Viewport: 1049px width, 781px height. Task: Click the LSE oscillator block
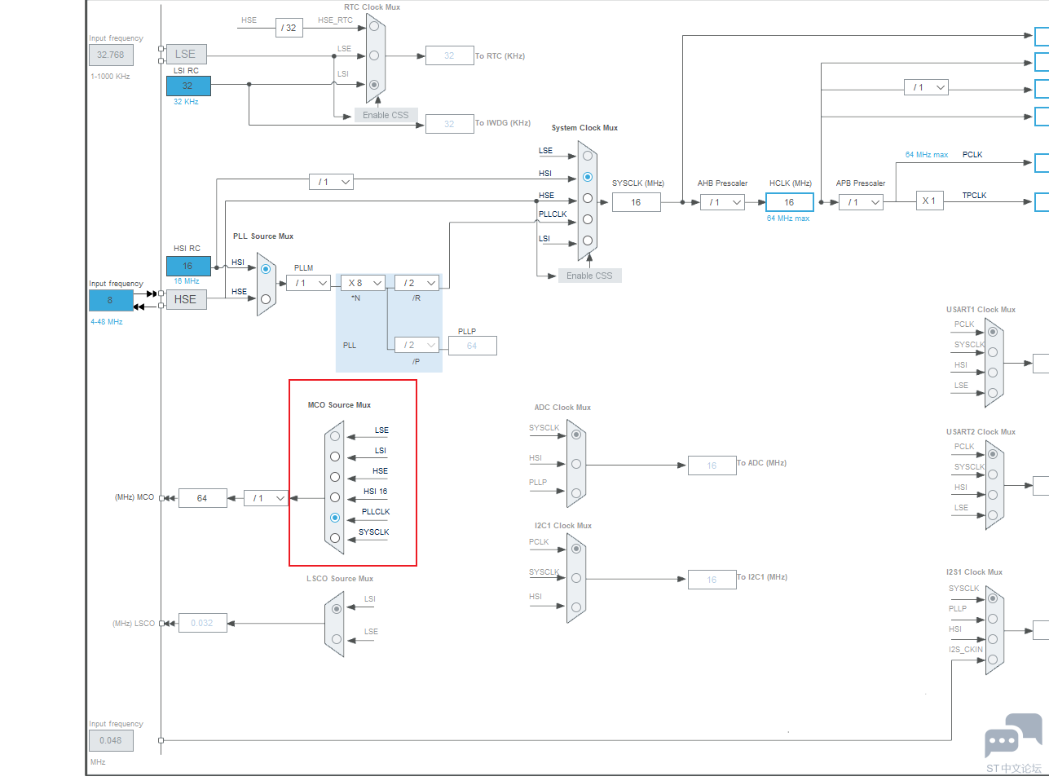tap(186, 55)
